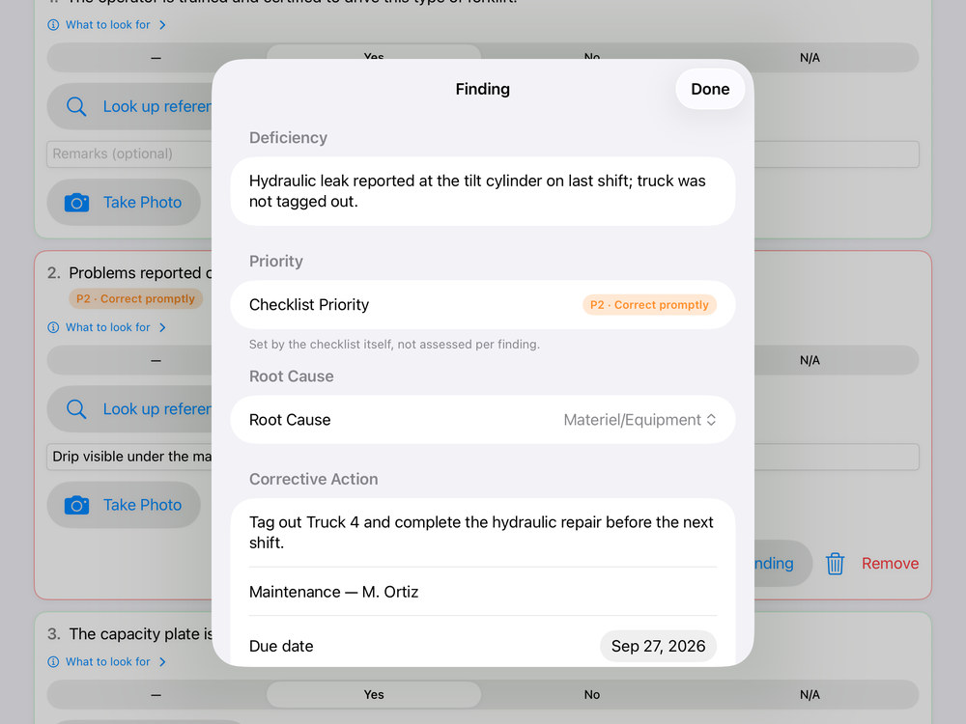The width and height of the screenshot is (966, 724).
Task: Change the due date Sep 27, 2026
Action: [658, 646]
